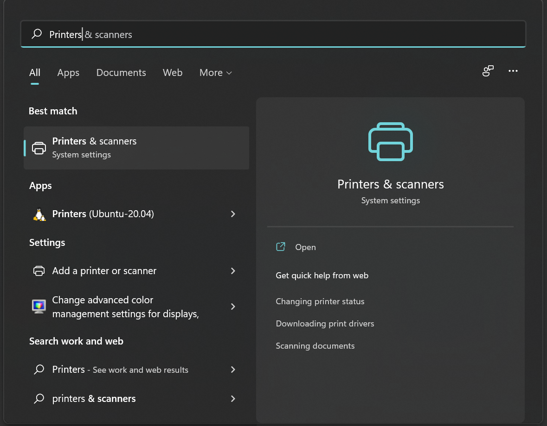The height and width of the screenshot is (426, 547).
Task: Select 'Printers - See work and web results'
Action: 136,370
